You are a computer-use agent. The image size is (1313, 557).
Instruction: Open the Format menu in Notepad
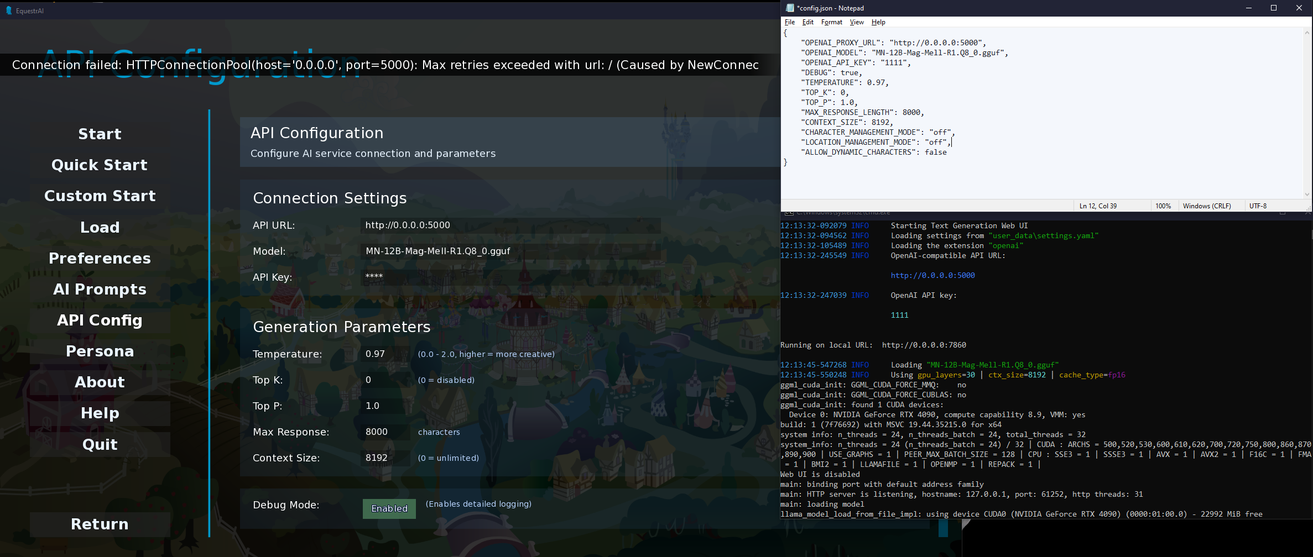pyautogui.click(x=832, y=22)
